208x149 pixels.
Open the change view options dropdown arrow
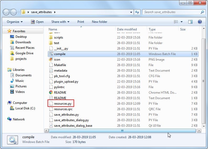182,22
